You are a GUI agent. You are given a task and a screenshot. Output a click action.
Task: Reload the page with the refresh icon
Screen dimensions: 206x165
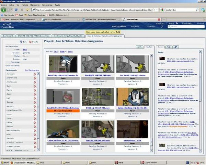click(16, 10)
